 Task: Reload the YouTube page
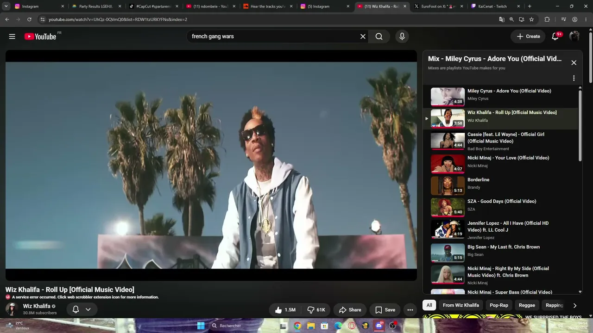pyautogui.click(x=29, y=19)
